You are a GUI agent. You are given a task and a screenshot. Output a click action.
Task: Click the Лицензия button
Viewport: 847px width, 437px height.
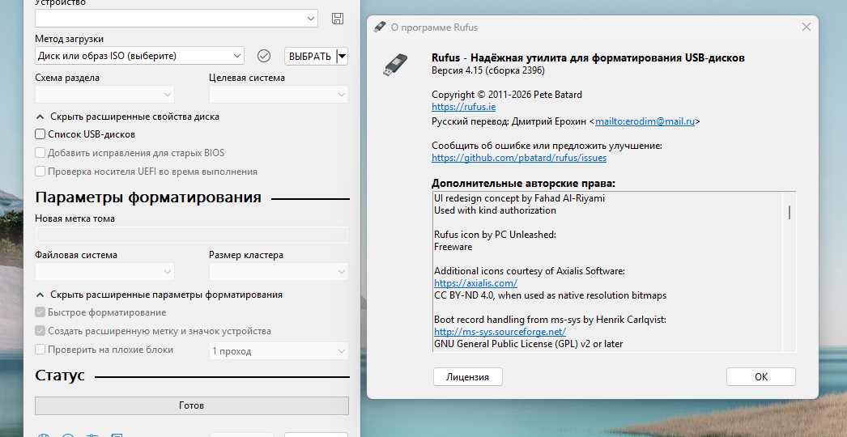click(468, 377)
